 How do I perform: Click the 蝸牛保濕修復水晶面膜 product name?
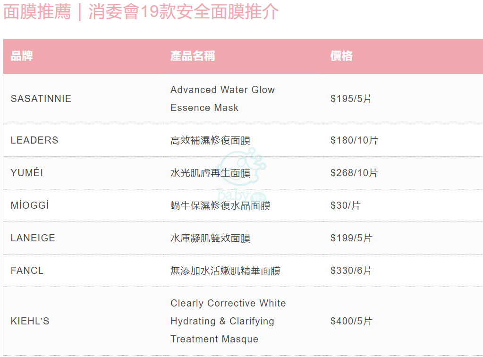220,205
